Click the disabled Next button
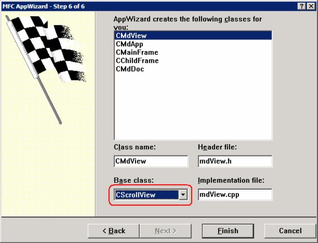The height and width of the screenshot is (243, 318). [x=165, y=231]
